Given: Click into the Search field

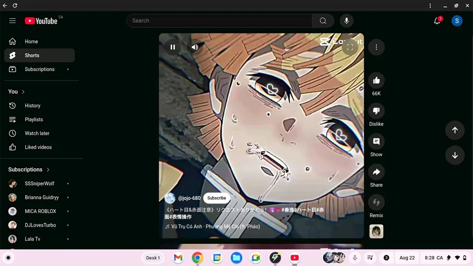Looking at the screenshot, I should [x=219, y=21].
